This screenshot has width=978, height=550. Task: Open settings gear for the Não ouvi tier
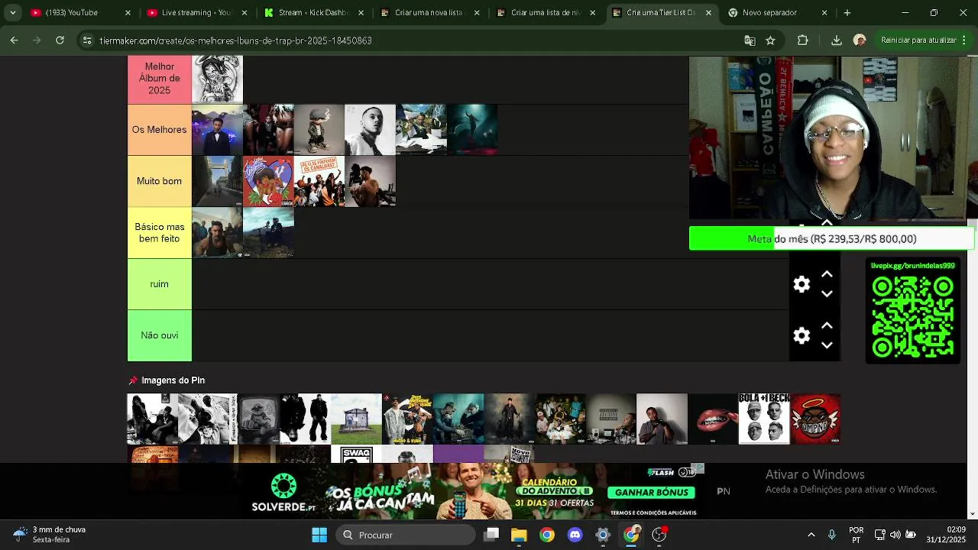pos(802,335)
